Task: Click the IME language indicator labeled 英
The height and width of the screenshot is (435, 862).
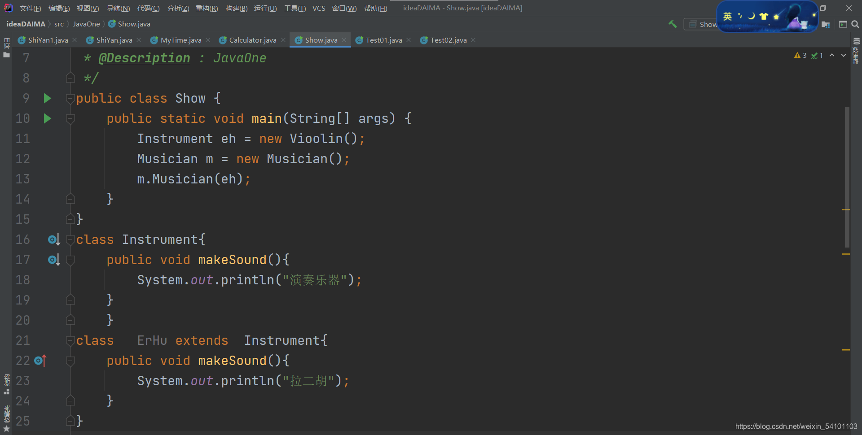Action: pyautogui.click(x=727, y=17)
